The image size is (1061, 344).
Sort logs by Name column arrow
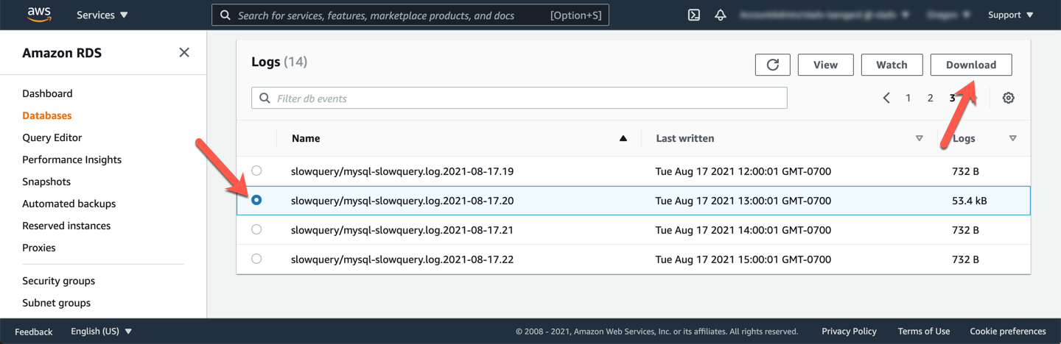(623, 138)
